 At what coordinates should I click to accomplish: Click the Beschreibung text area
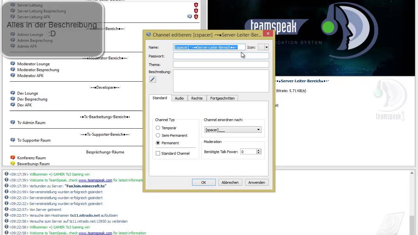tap(221, 81)
